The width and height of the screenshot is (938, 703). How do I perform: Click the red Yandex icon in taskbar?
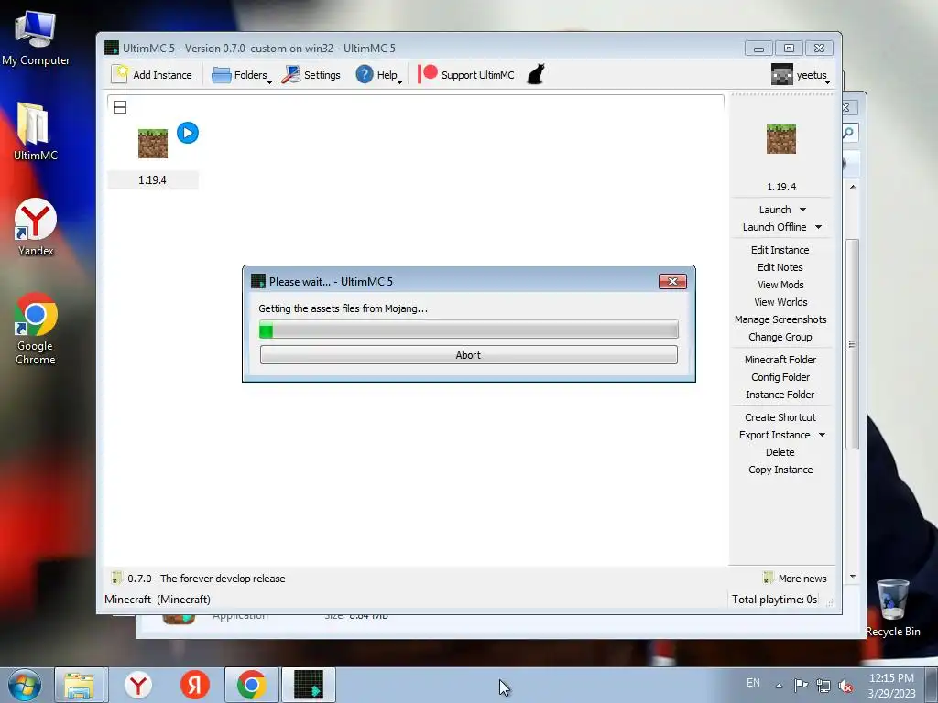pyautogui.click(x=194, y=685)
